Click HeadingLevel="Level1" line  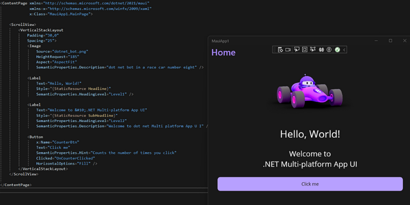pos(85,94)
